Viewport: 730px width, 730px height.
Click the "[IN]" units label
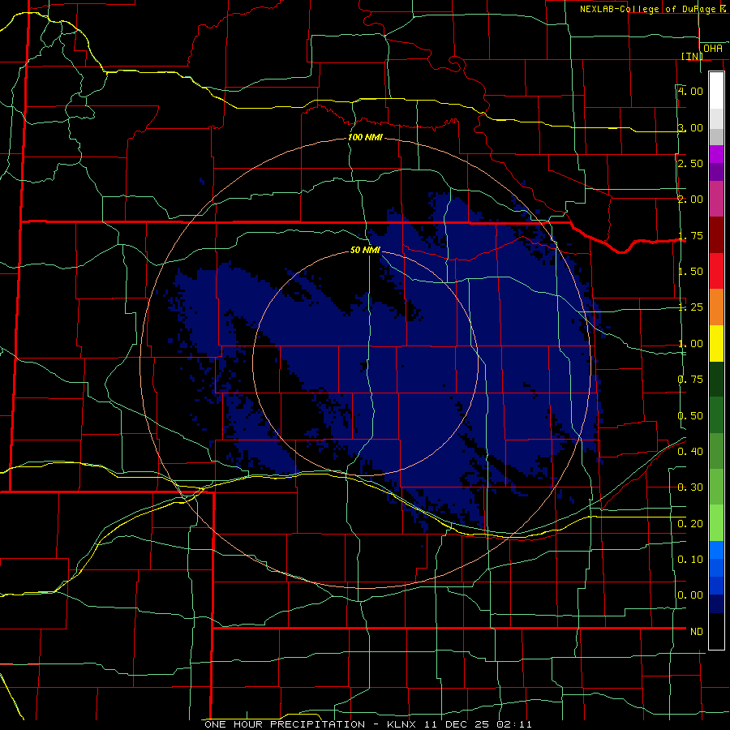(692, 56)
